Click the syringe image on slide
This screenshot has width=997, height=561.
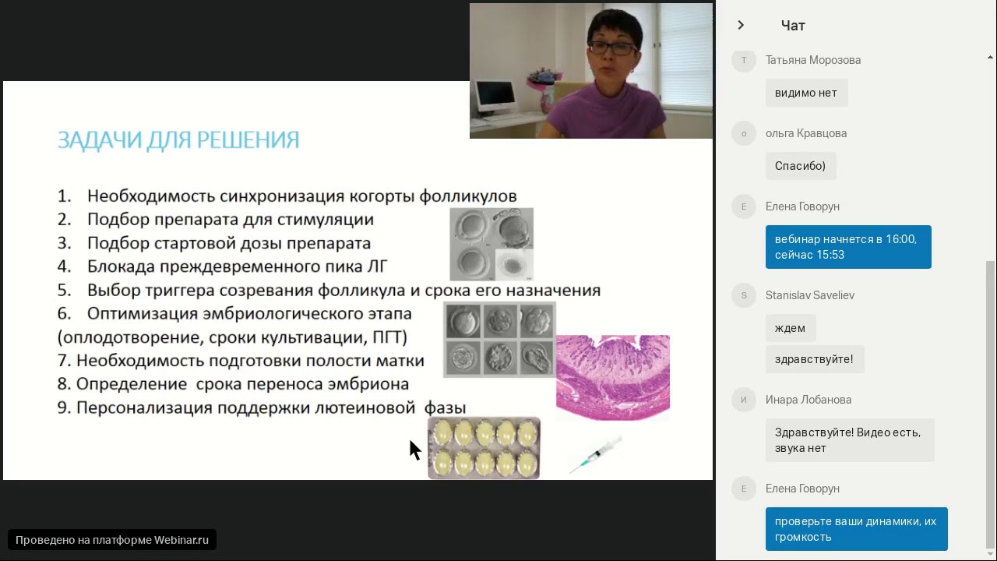(x=596, y=454)
